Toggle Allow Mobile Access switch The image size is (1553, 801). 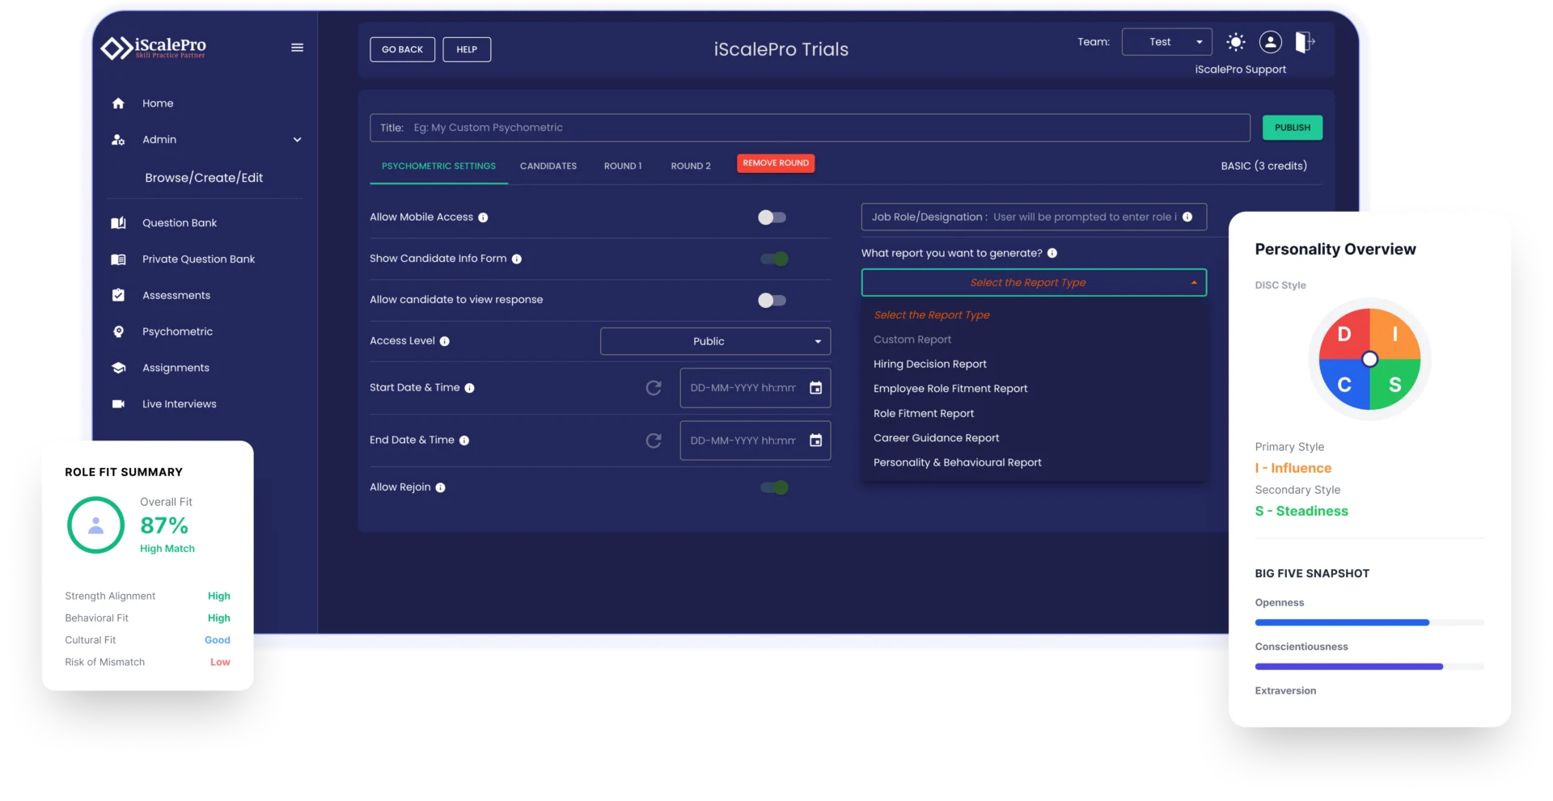click(772, 217)
